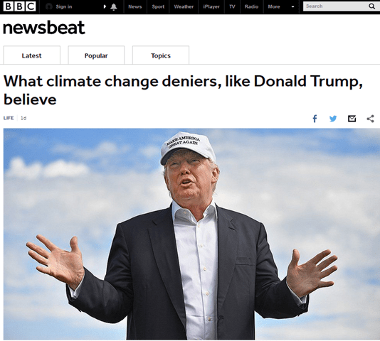Click the notifications bell icon
380x341 pixels.
pos(114,7)
